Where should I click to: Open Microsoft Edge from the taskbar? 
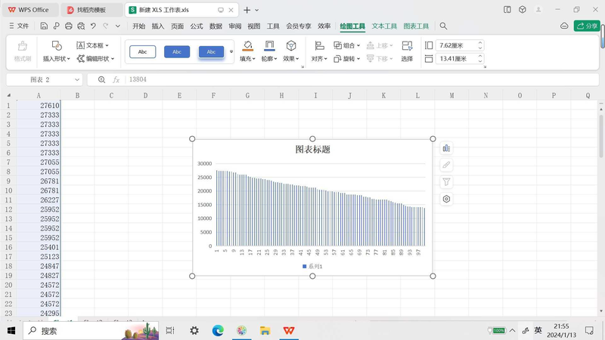(x=218, y=331)
